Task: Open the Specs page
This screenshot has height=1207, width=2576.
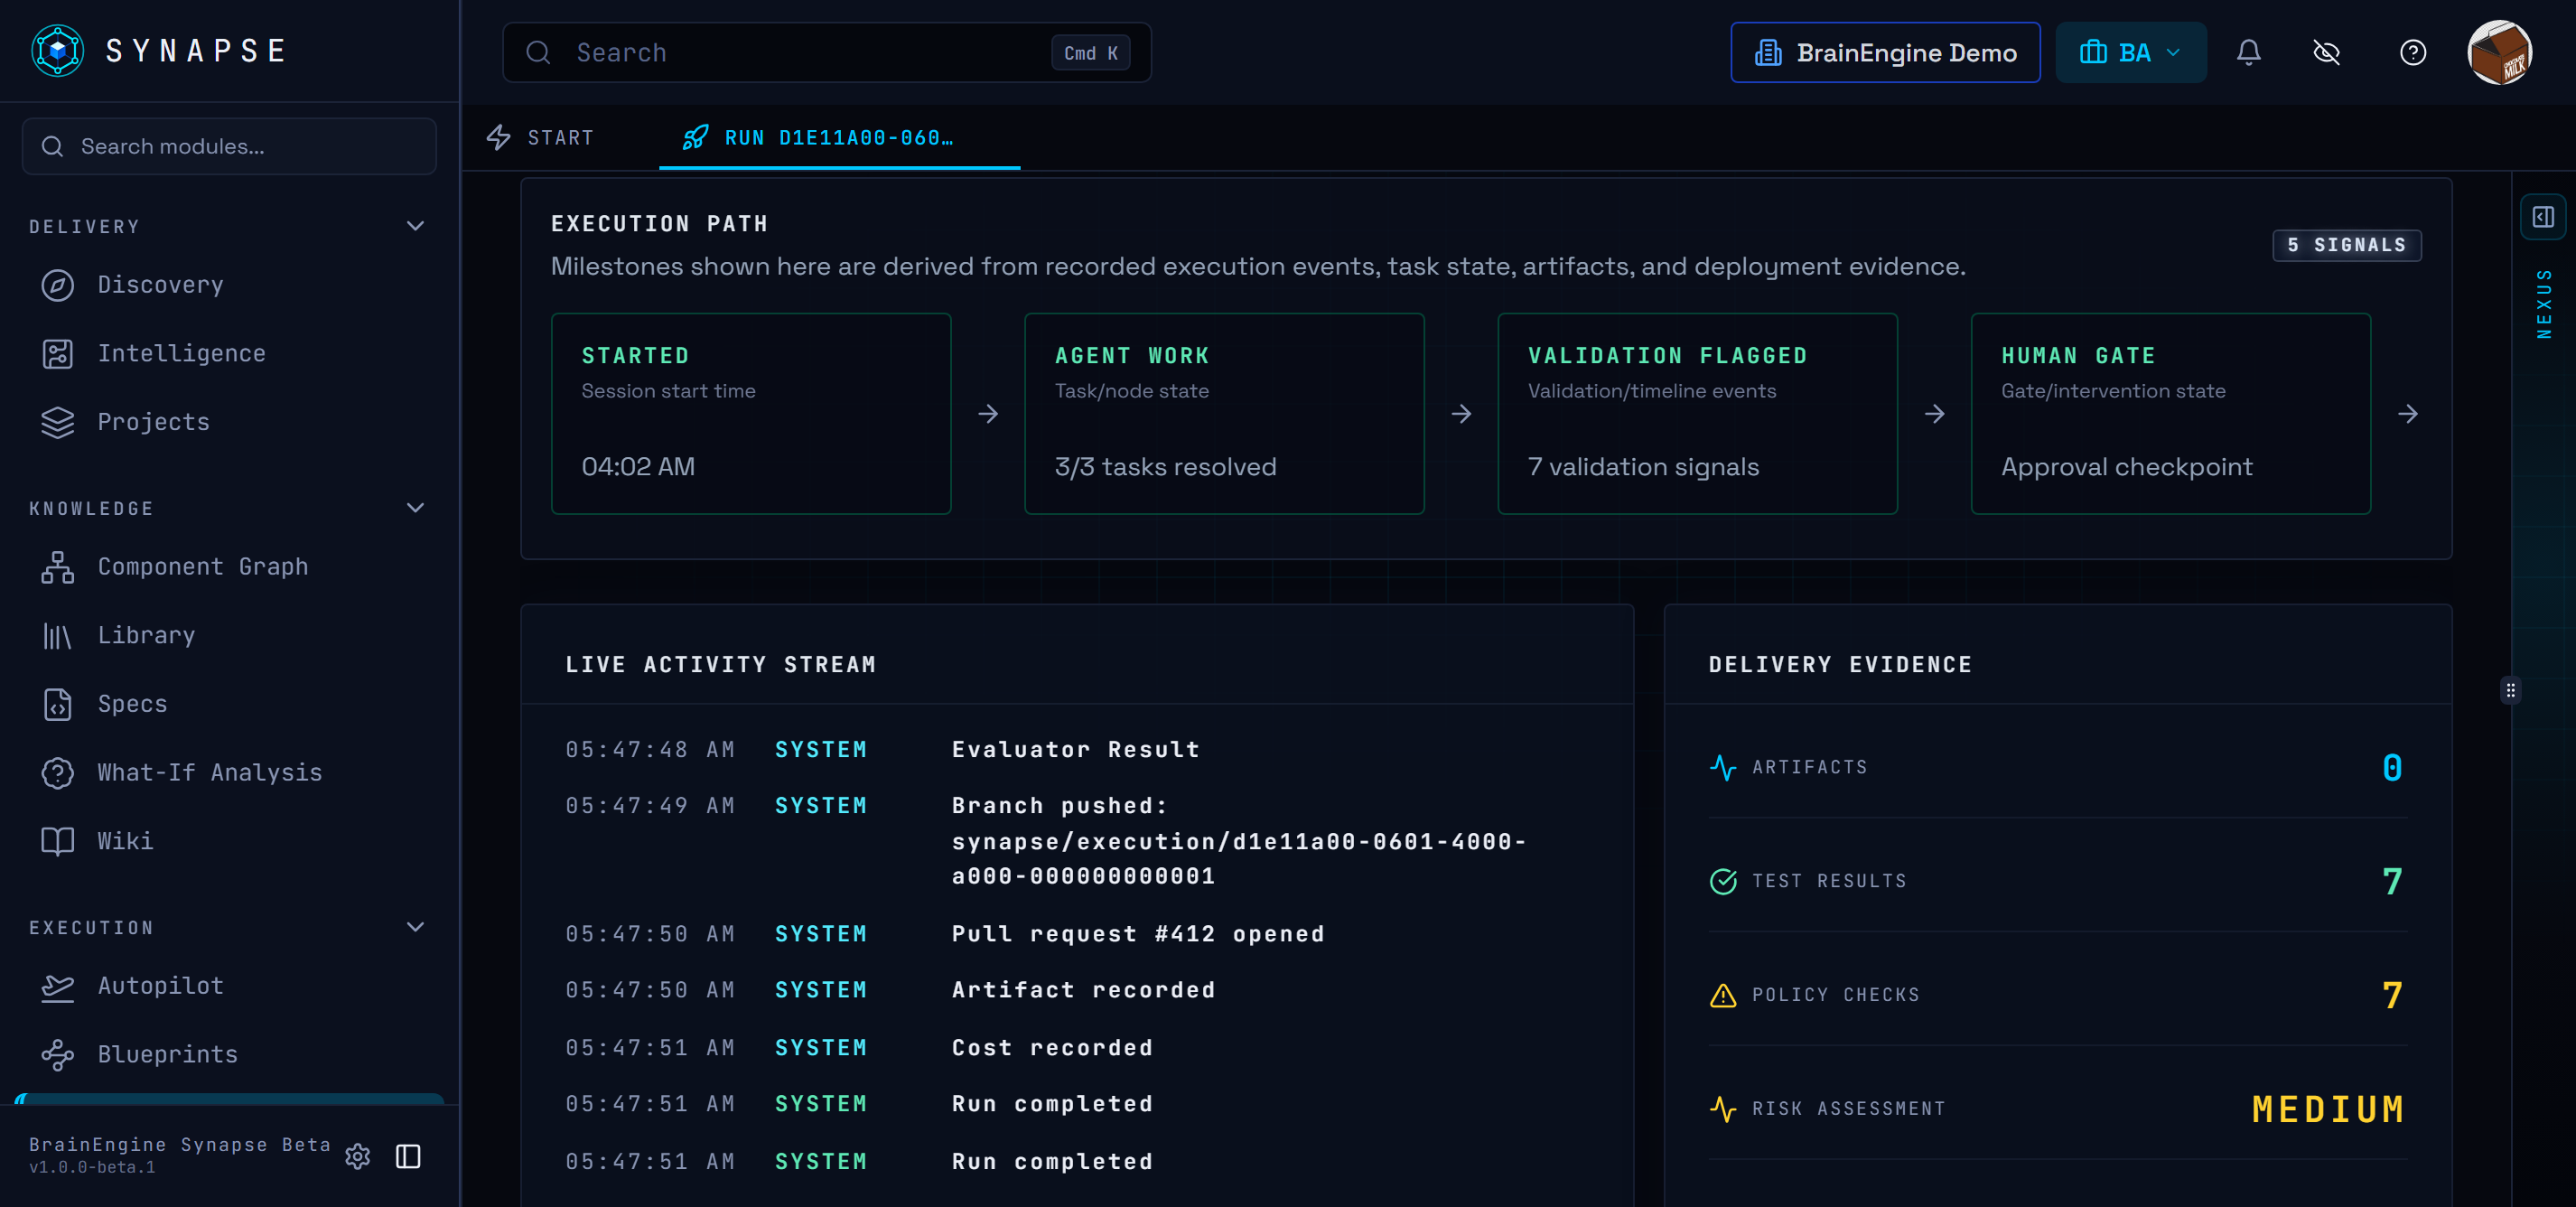Action: pyautogui.click(x=229, y=704)
